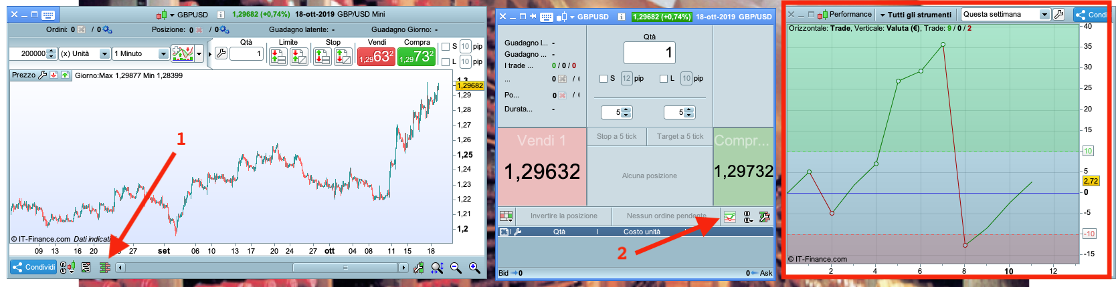Toggle the L limit checkbox in chart window
Screen dimensions: 1116x287
(446, 62)
